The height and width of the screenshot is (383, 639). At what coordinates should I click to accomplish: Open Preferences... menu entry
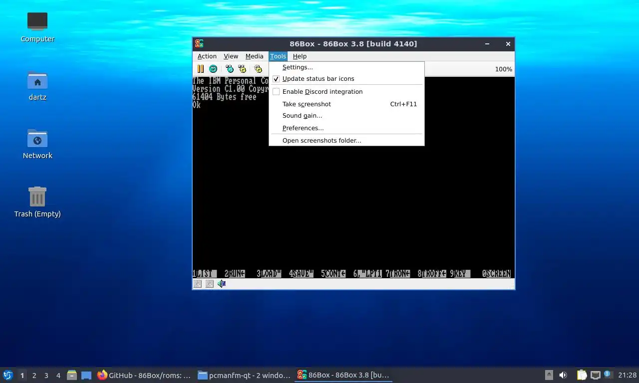coord(346,128)
